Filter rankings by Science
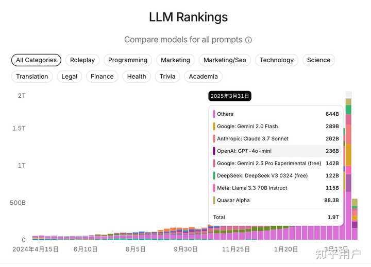371x267 pixels. (x=319, y=60)
